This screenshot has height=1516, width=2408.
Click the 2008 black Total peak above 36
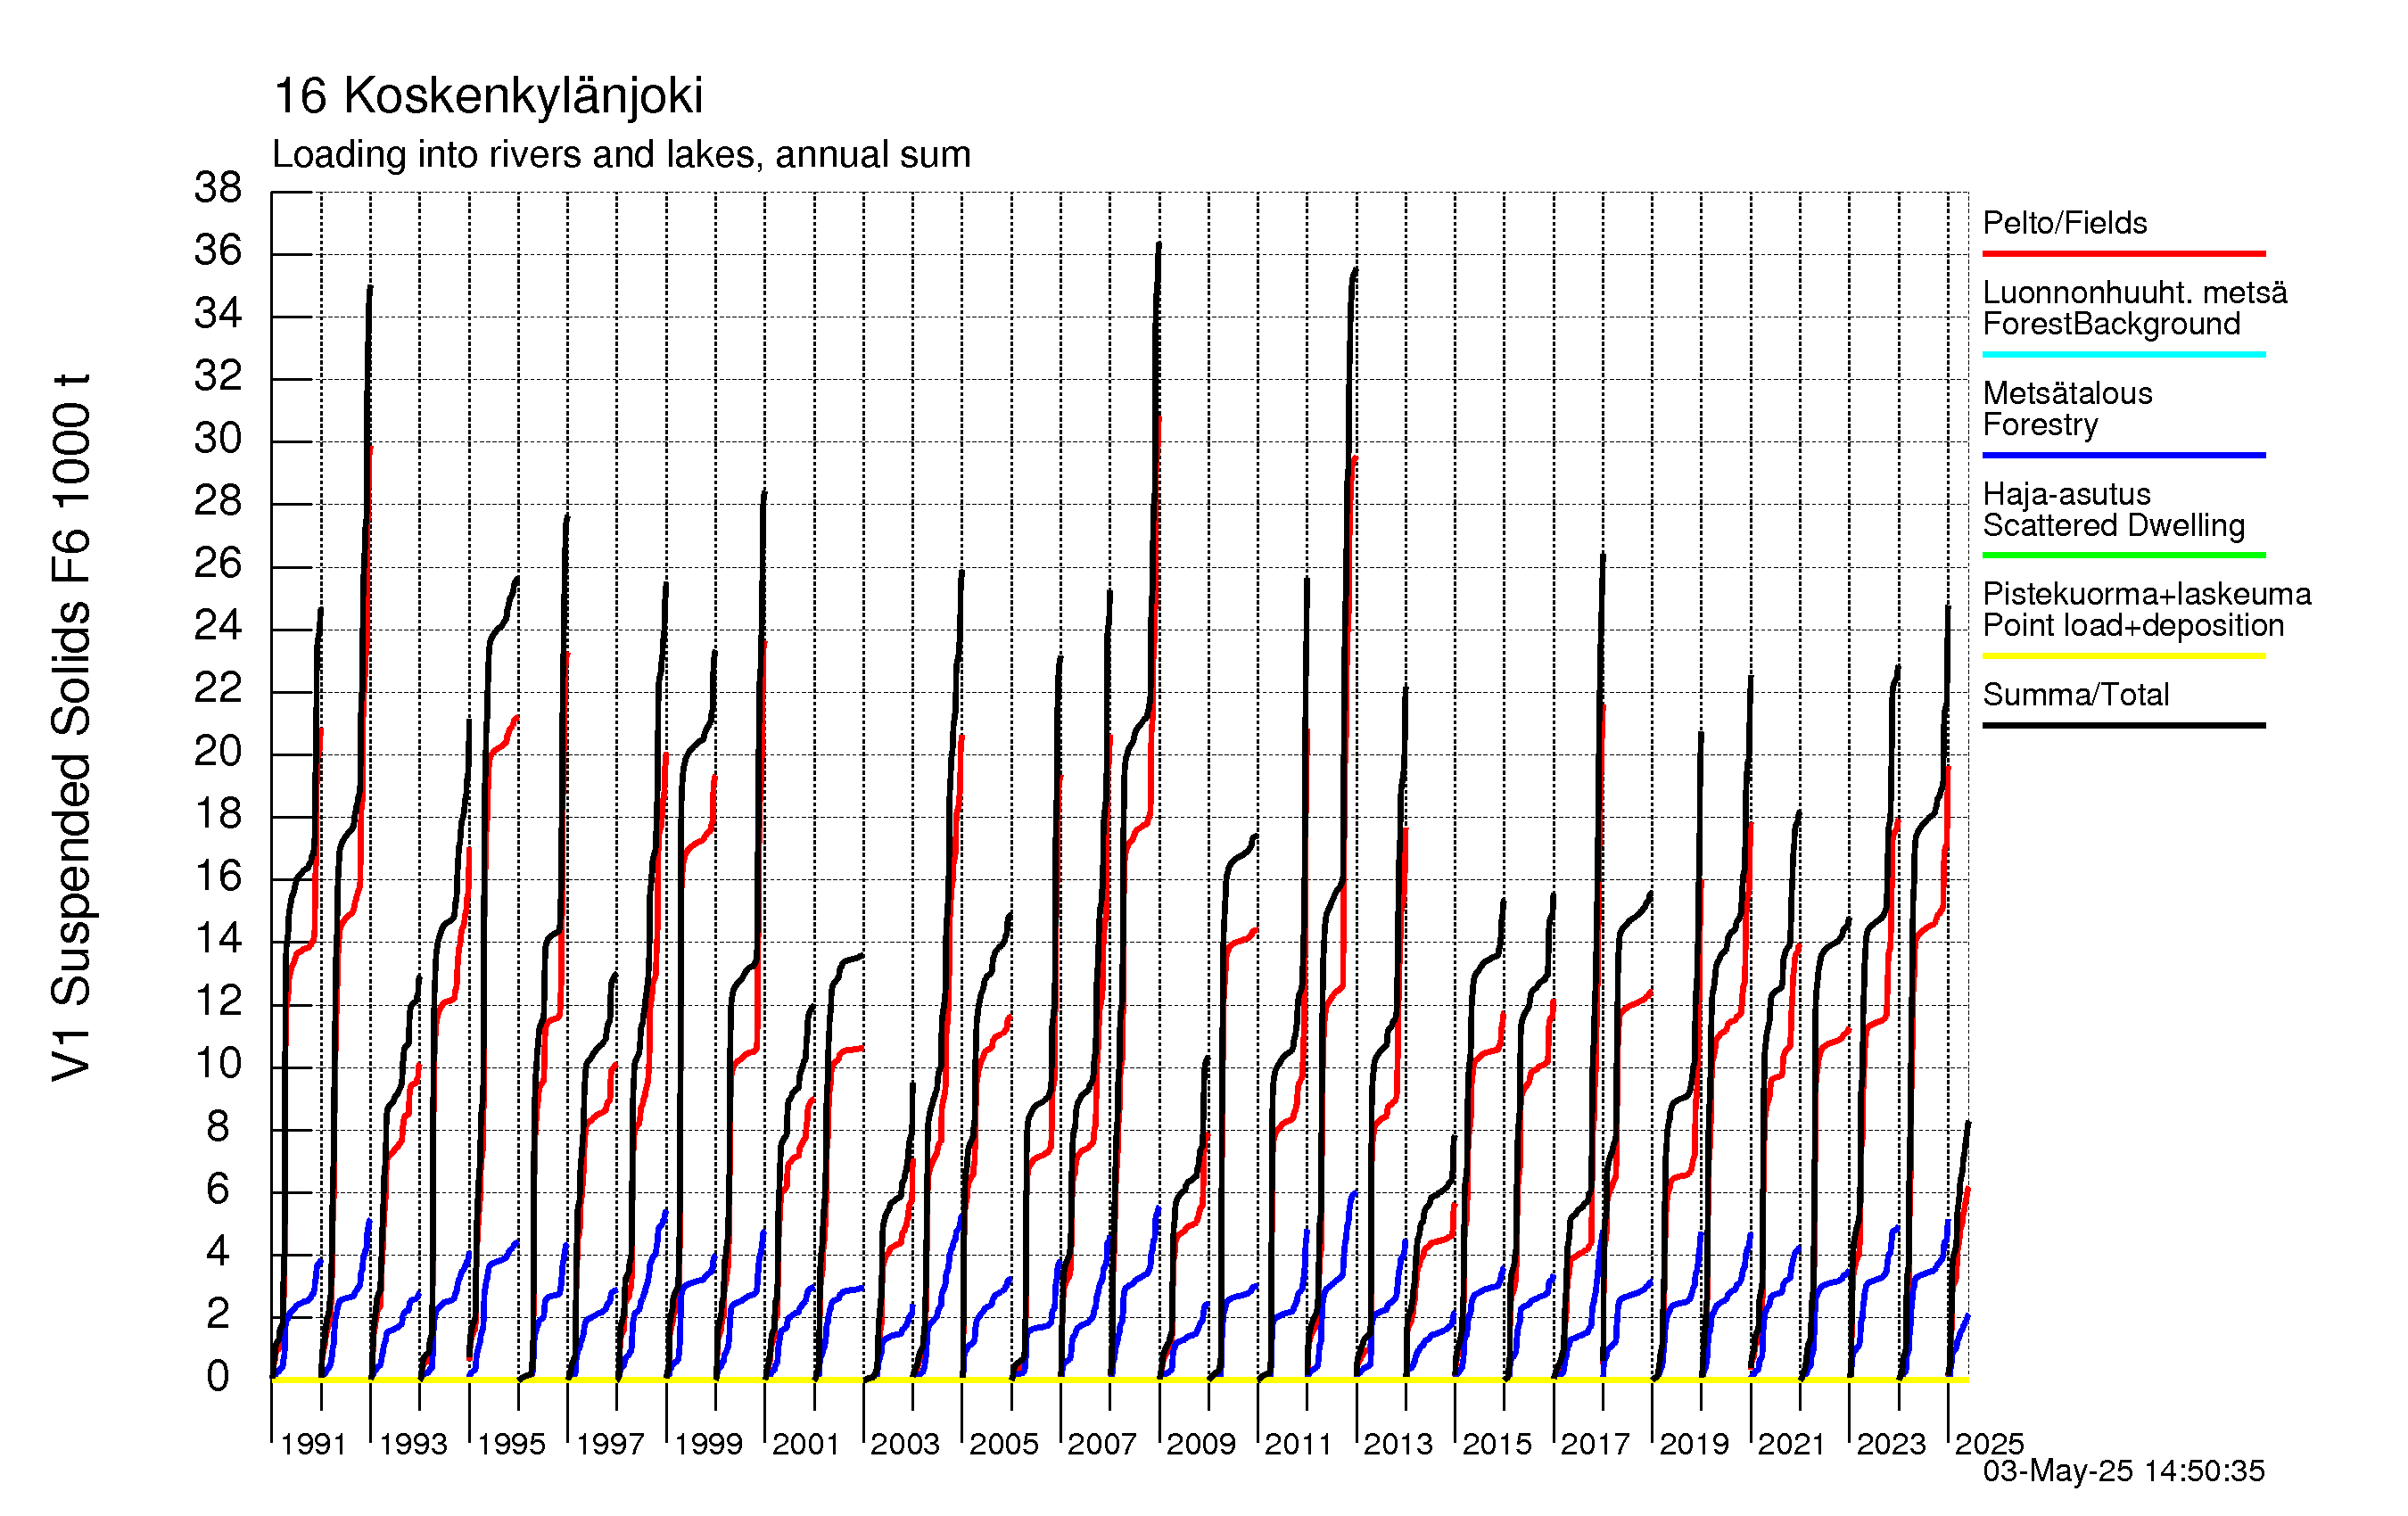point(1158,246)
